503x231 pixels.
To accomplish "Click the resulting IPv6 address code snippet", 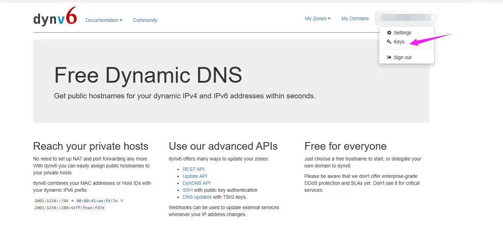I will pos(69,207).
